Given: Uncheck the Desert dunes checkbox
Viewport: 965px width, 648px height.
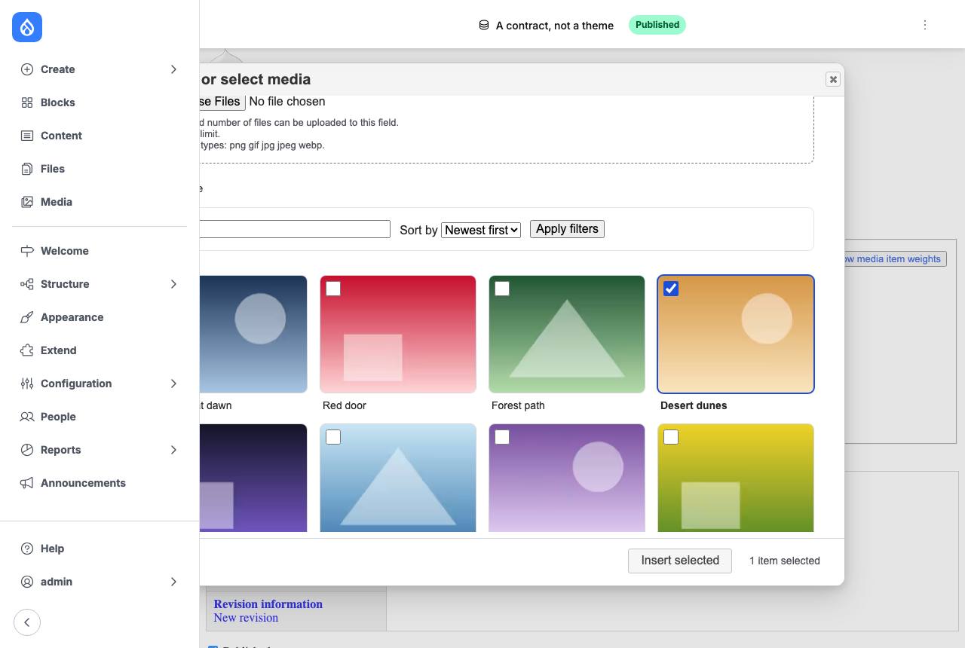Looking at the screenshot, I should [x=671, y=289].
